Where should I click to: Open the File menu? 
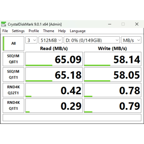(5, 31)
